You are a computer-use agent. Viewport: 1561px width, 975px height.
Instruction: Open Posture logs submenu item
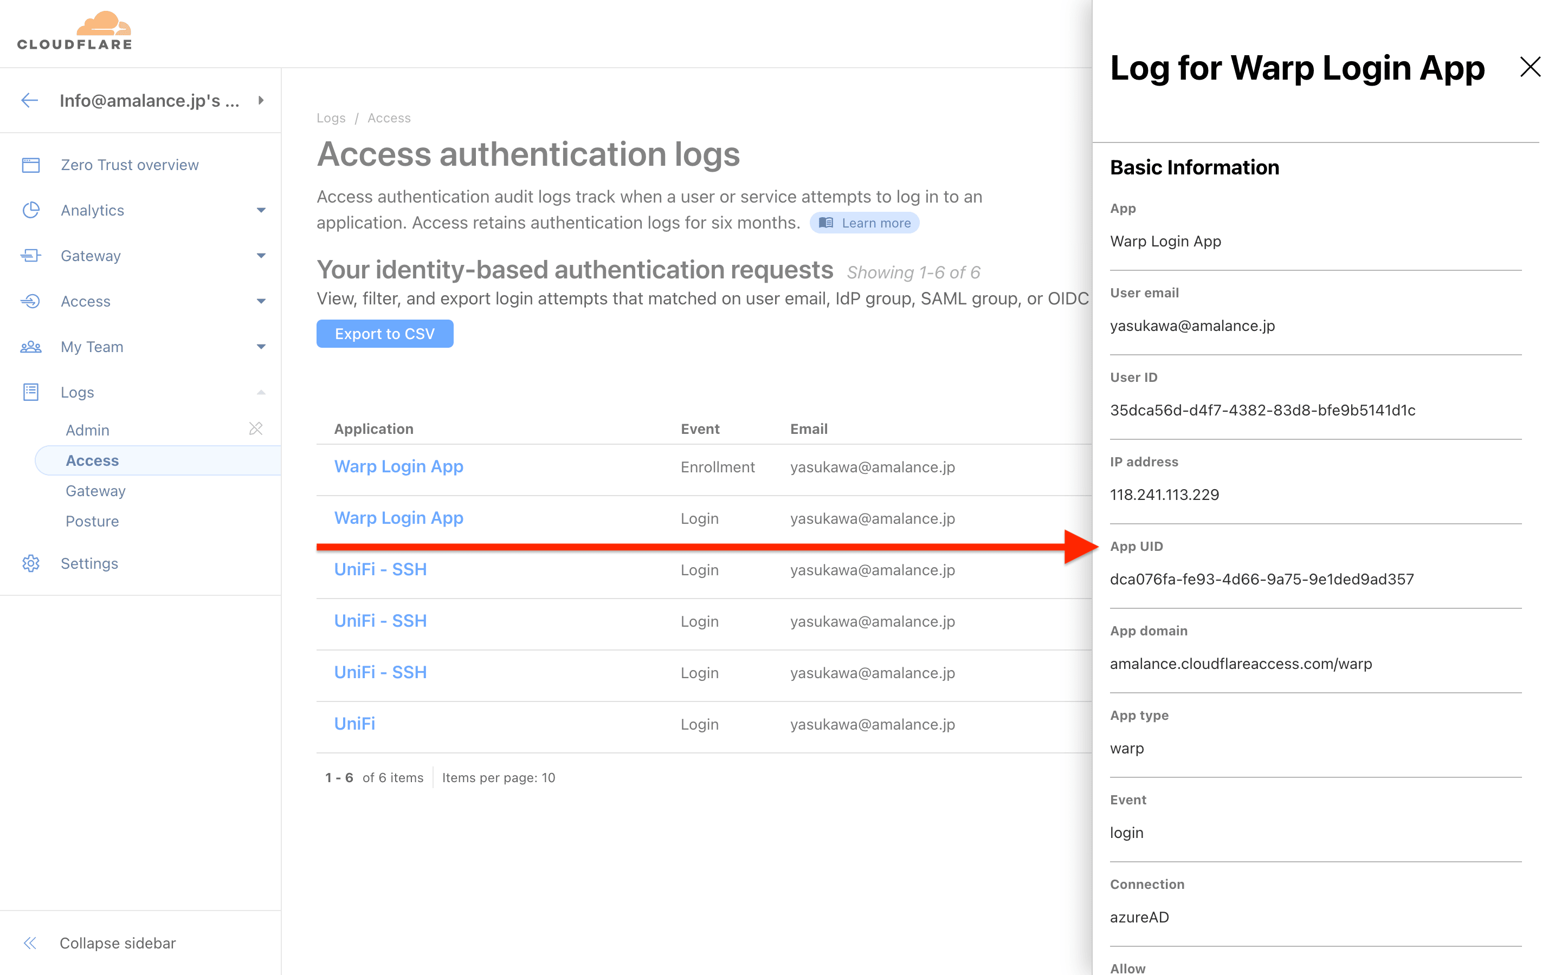tap(92, 521)
